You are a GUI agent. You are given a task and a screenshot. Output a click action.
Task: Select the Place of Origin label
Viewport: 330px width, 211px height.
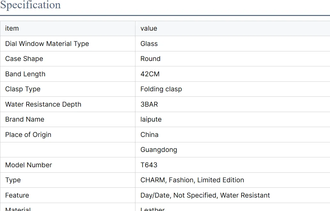point(28,135)
